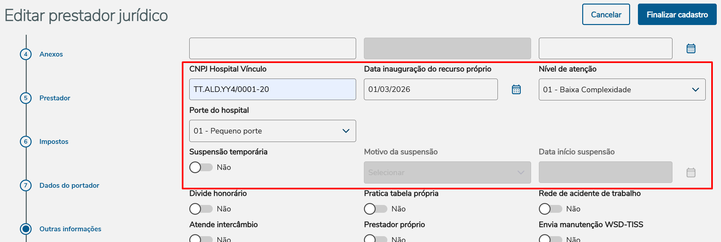Click the calendar icon in the top row
Image resolution: width=721 pixels, height=242 pixels.
[691, 48]
